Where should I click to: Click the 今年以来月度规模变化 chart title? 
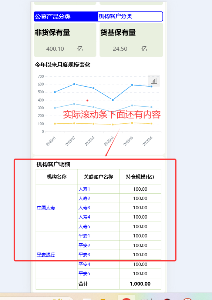pos(63,65)
